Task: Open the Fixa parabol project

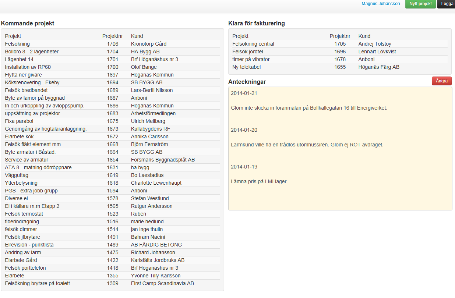Action: click(x=19, y=121)
